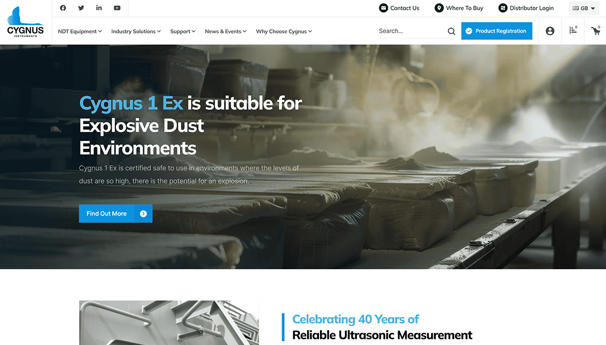Image resolution: width=606 pixels, height=345 pixels.
Task: Click the checkmark icon on Product Registration
Action: [469, 31]
